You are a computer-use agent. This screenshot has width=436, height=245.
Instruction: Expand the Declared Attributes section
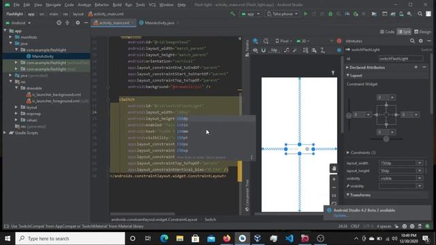point(347,67)
